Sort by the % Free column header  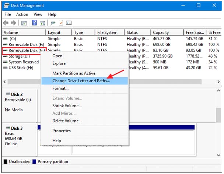[x=214, y=32]
